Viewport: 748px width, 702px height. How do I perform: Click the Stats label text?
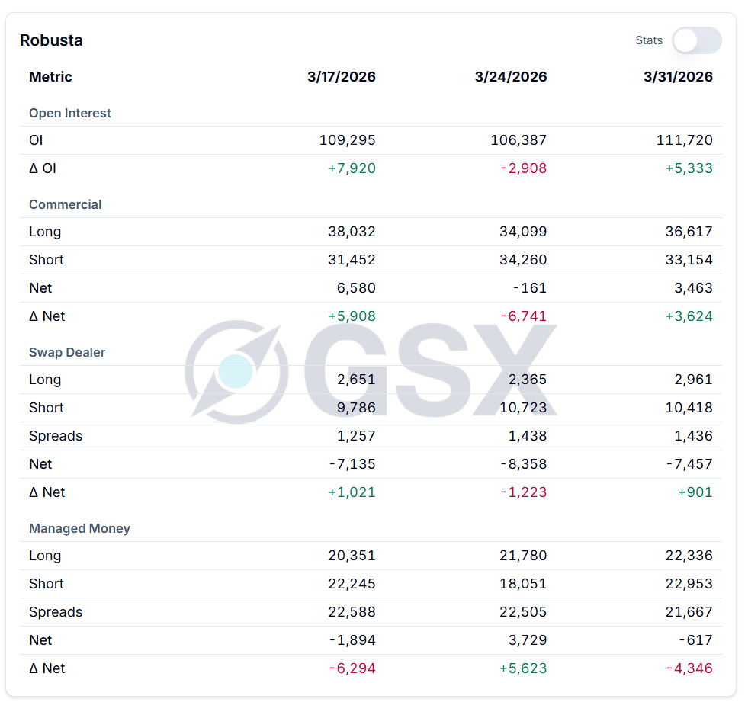pyautogui.click(x=649, y=40)
